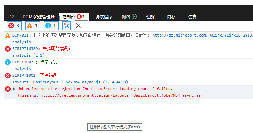Select the DOM7011 code text
253x133 pixels.
20,35
